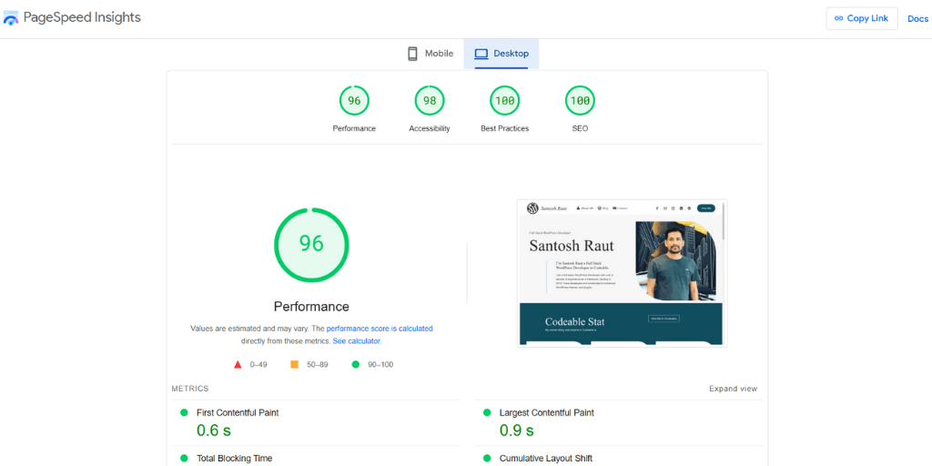Image resolution: width=932 pixels, height=466 pixels.
Task: Click the Total Blocking Time label
Action: tap(234, 459)
